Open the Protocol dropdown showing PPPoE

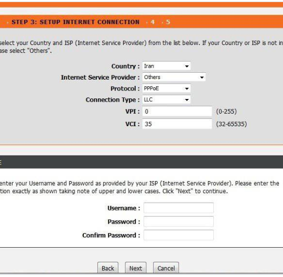(x=166, y=88)
